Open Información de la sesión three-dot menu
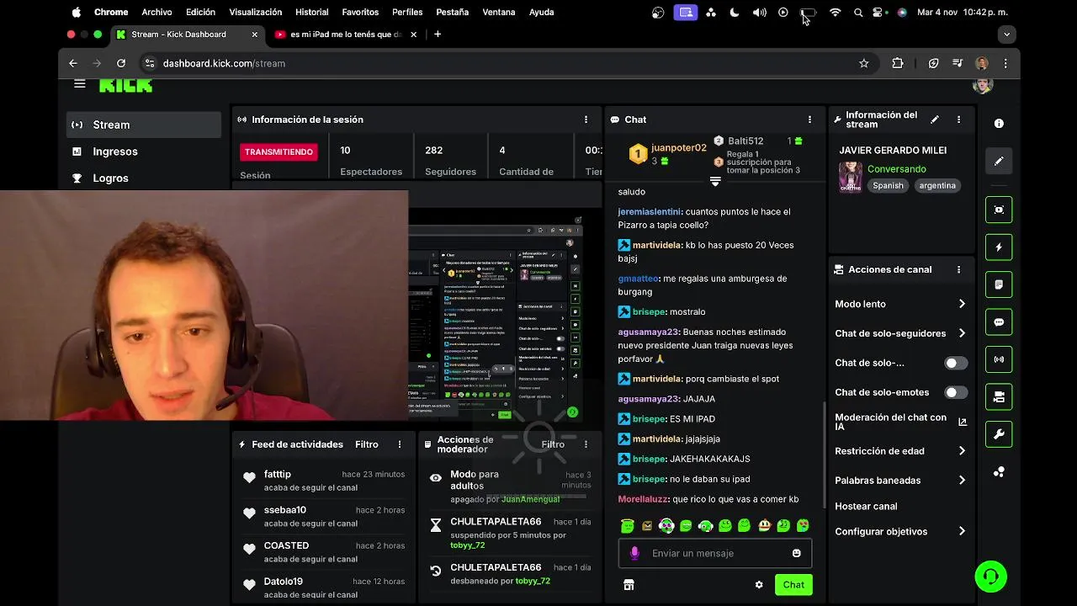Screen dimensions: 1077x606 pyautogui.click(x=586, y=120)
